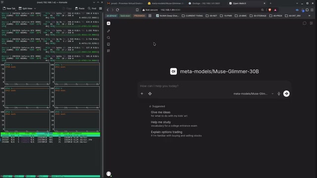Screen dimensions: 317x178
Task: Click New Tab in Konsole toolbar
Action: pos(9,8)
